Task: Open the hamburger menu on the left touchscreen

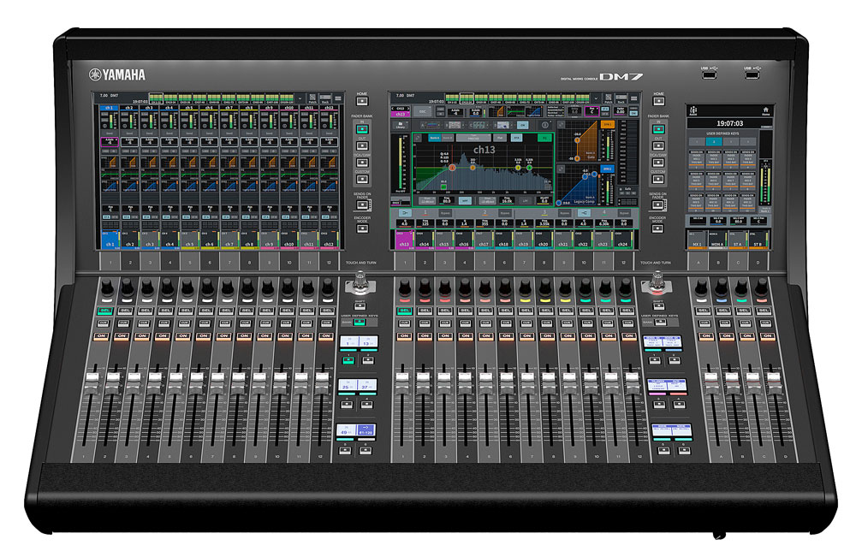Action: point(338,98)
